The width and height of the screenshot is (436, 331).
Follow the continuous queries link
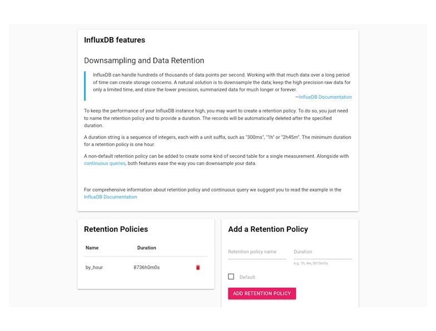[105, 163]
